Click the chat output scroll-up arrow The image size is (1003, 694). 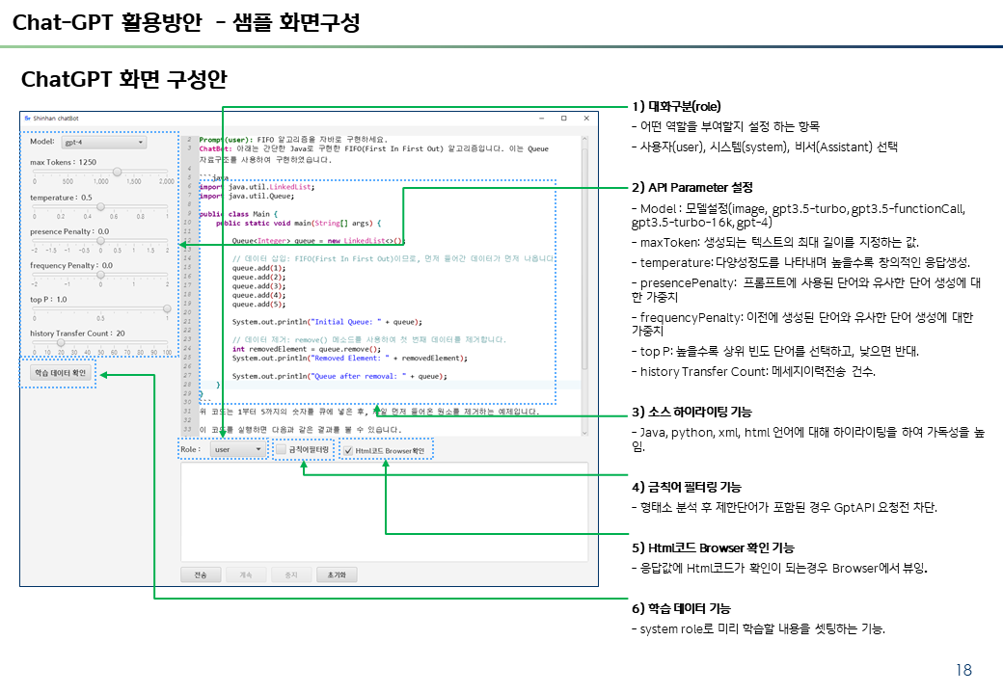(x=584, y=140)
